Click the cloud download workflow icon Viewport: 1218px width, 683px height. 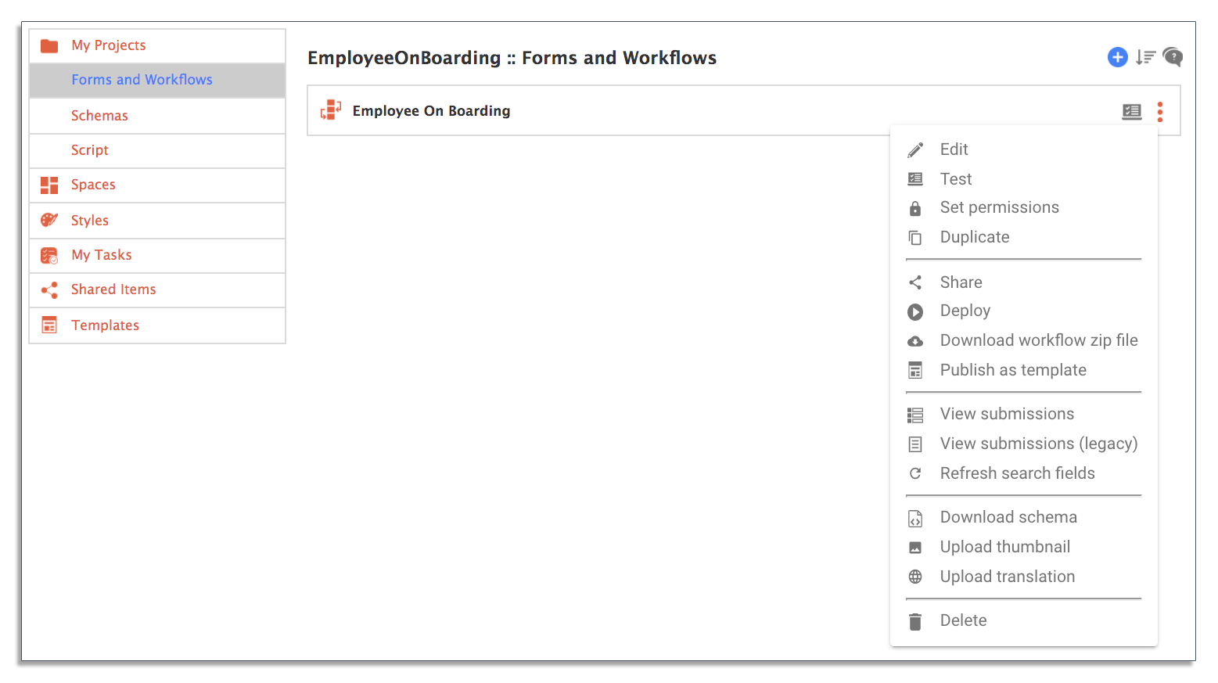(x=915, y=341)
